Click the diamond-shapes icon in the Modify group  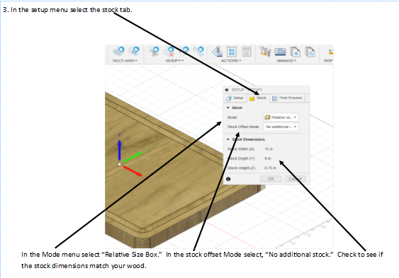[x=198, y=52]
